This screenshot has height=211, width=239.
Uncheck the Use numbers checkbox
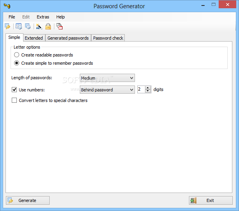(14, 89)
